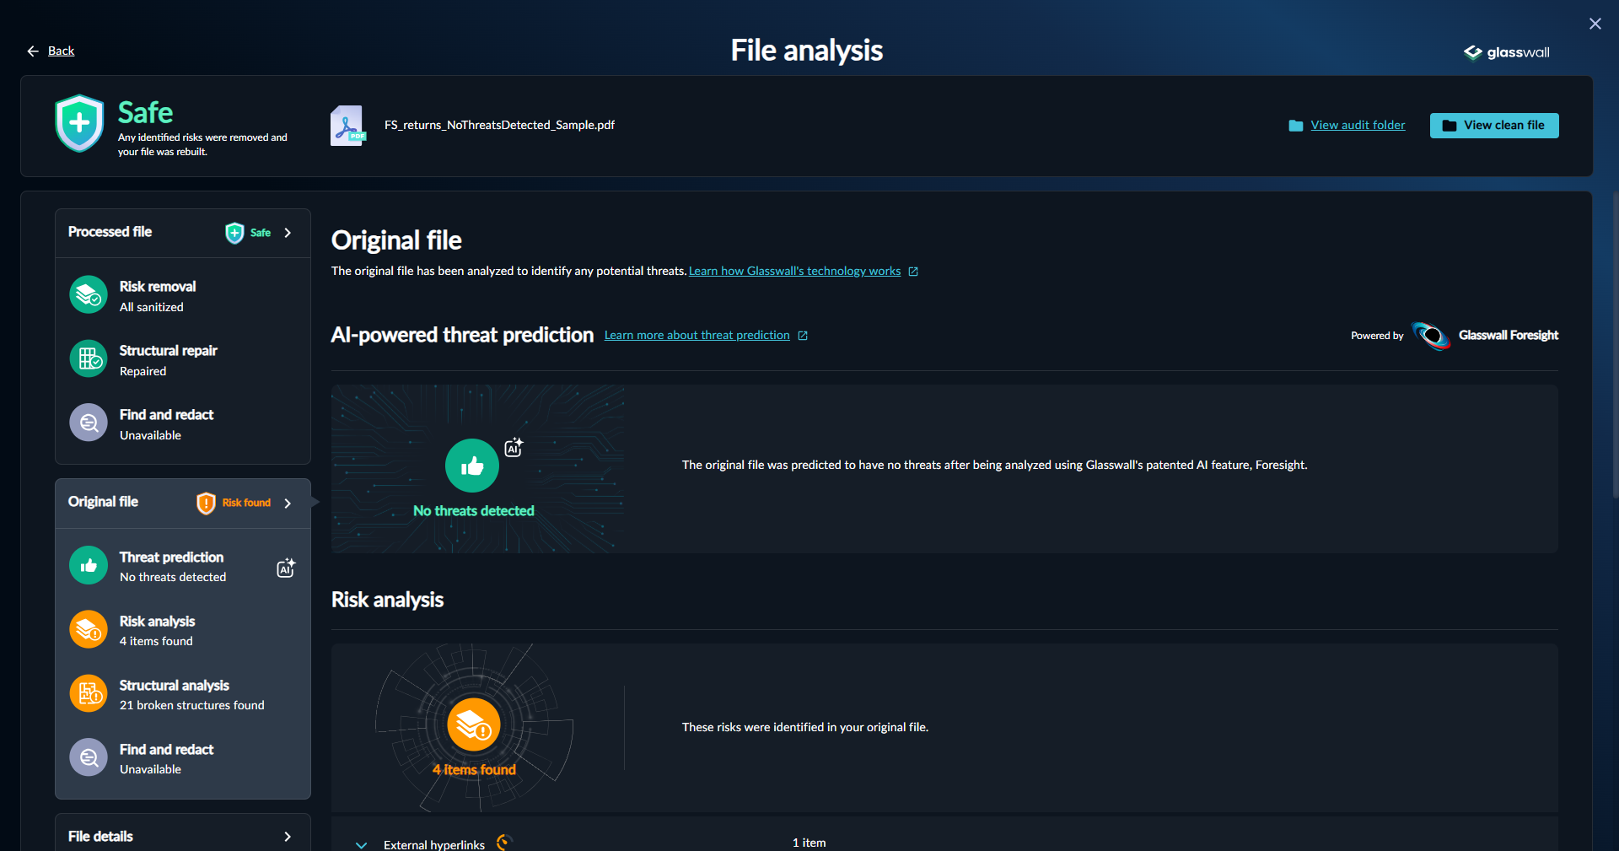Expand the External hyperlinks risk item

click(361, 844)
